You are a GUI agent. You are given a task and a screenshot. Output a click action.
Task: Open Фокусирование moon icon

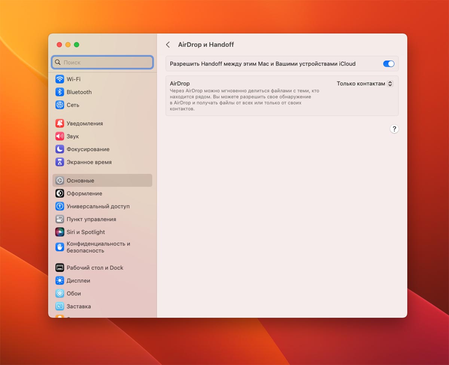(60, 149)
